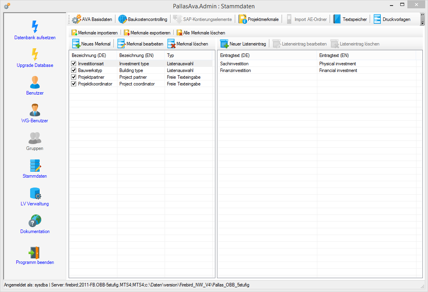Open the Druckvorlagen tab
Viewport: 428px width, 292px height.
392,19
